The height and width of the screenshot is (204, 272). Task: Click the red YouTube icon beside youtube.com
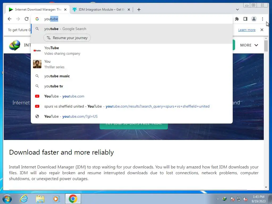point(37,96)
